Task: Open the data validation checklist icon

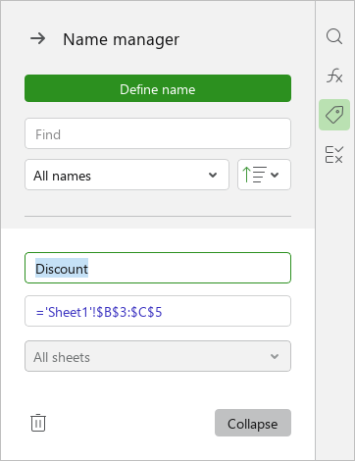Action: click(334, 154)
